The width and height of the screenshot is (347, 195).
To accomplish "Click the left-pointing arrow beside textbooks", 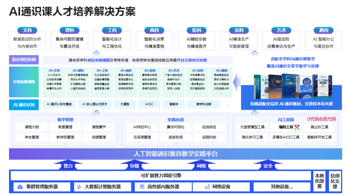I will 237,82.
